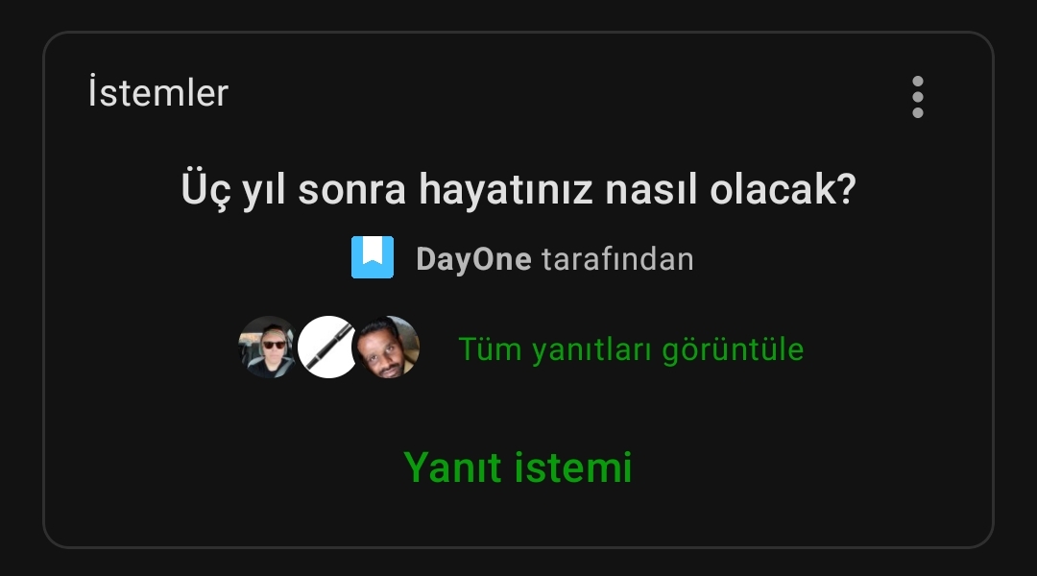Click the word tarafından beside DayOne
Screen dimensions: 1037x576
(x=617, y=259)
